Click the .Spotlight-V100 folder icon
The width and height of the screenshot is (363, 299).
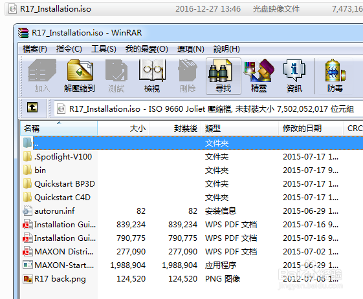[x=27, y=157]
